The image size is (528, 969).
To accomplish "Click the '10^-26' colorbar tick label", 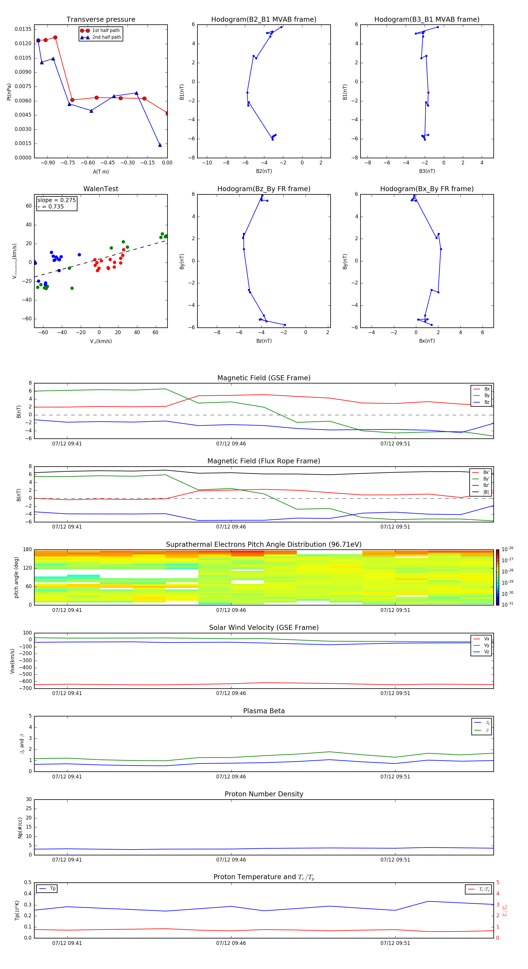I will tap(507, 549).
